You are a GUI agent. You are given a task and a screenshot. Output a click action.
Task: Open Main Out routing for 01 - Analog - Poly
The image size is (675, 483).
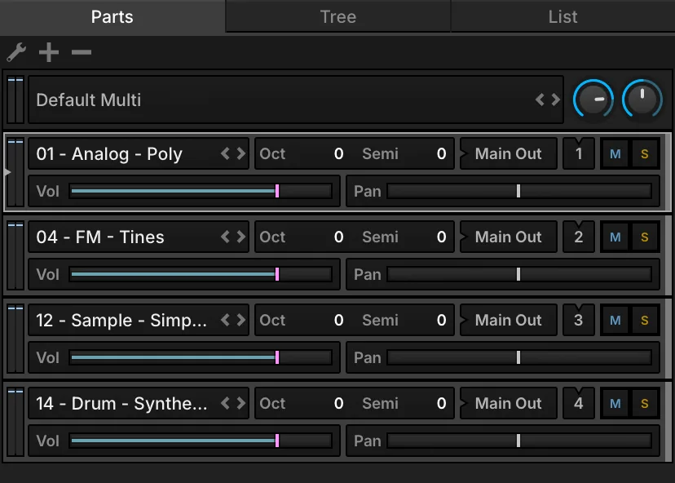tap(509, 154)
